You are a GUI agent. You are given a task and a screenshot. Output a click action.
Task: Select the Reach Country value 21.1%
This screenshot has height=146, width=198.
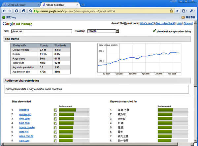click(x=43, y=54)
